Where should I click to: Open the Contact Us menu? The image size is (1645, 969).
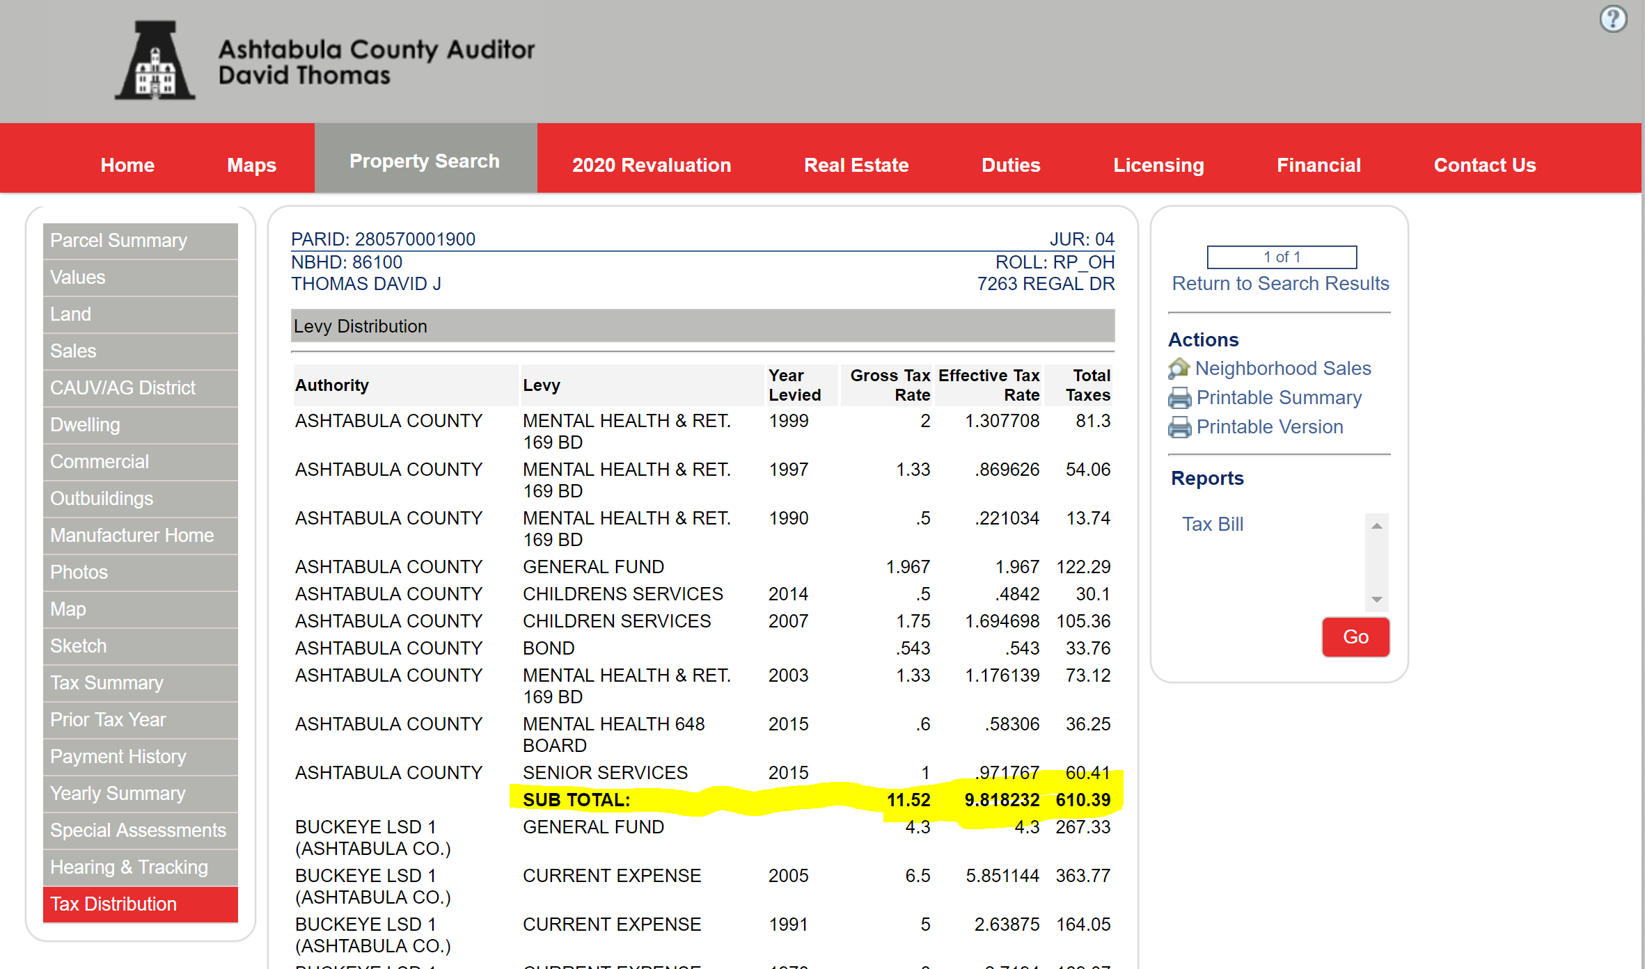pyautogui.click(x=1484, y=165)
